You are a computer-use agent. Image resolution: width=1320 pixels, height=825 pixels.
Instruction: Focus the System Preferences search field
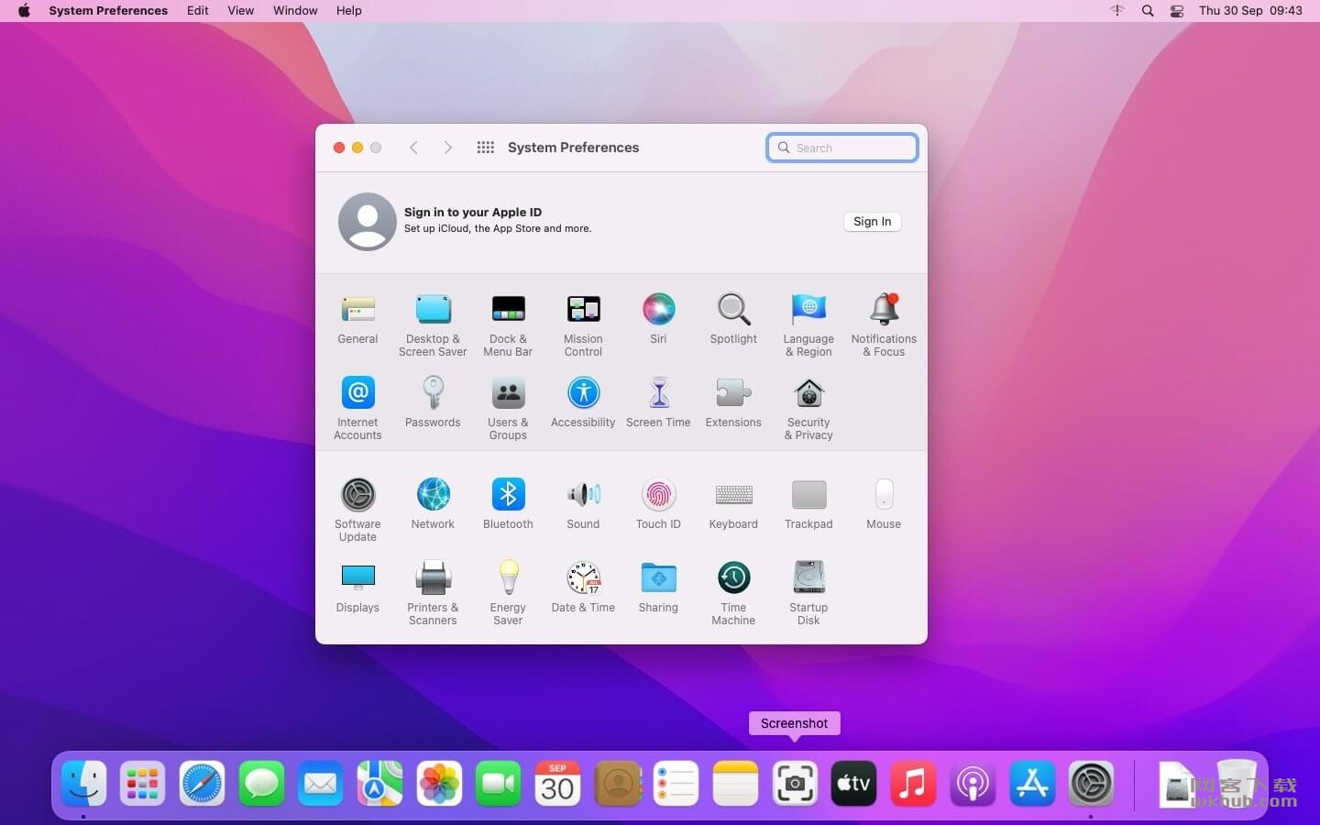coord(842,148)
